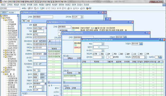Click the 재접속 (reconnect) toolbar icon
Image resolution: width=166 pixels, height=96 pixels.
[74, 8]
